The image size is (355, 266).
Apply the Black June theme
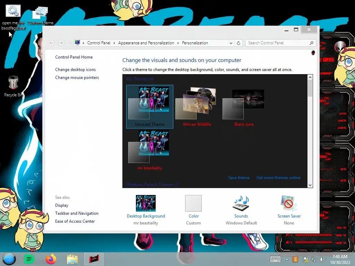point(244,107)
